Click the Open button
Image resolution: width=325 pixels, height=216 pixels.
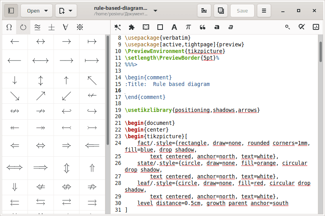[x=37, y=11]
